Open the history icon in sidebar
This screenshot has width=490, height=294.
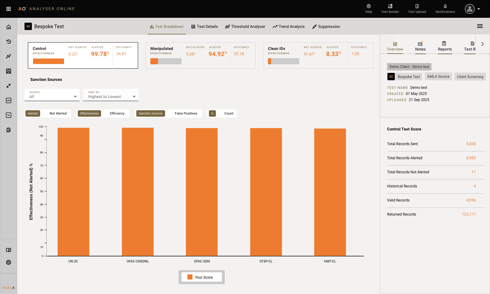click(x=9, y=42)
